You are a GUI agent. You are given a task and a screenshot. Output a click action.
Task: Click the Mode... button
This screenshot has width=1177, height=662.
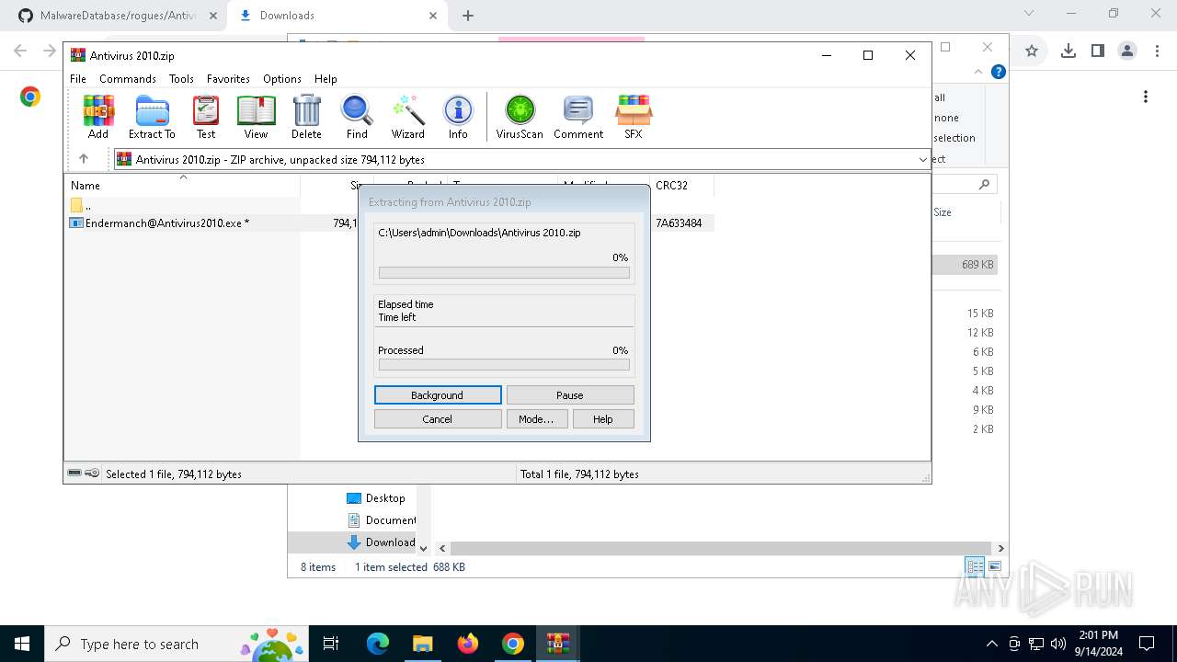(x=536, y=419)
